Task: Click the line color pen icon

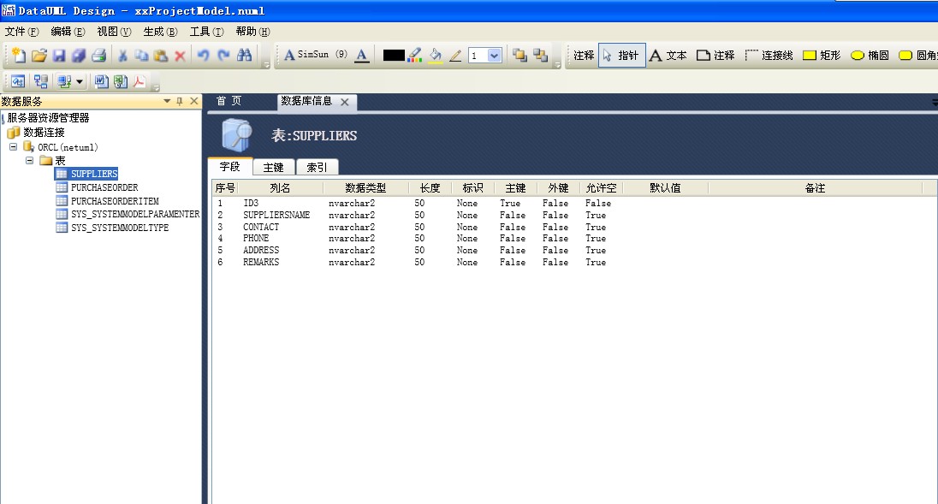Action: [x=414, y=56]
